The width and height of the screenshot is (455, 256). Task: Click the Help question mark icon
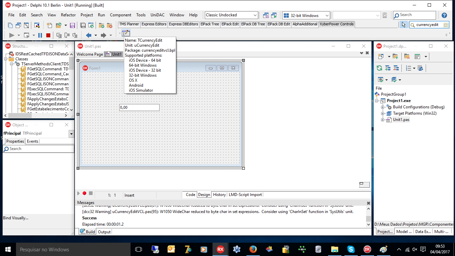click(444, 15)
